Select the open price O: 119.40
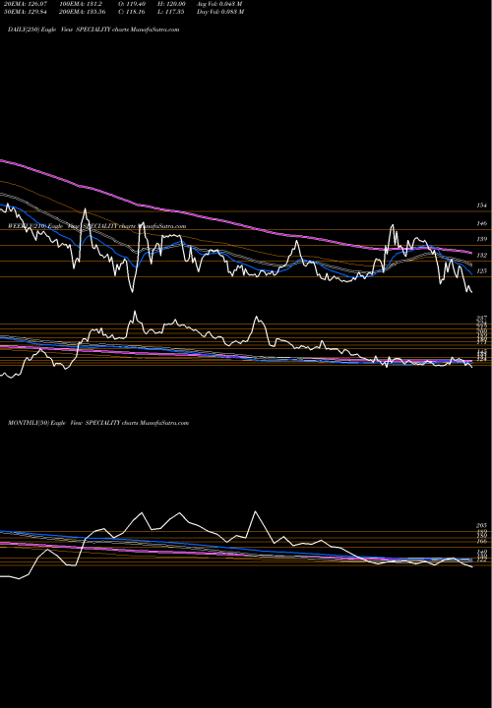Image resolution: width=492 pixels, height=708 pixels. click(x=133, y=4)
